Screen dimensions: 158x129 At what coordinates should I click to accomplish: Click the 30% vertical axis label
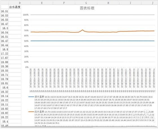[26, 51]
